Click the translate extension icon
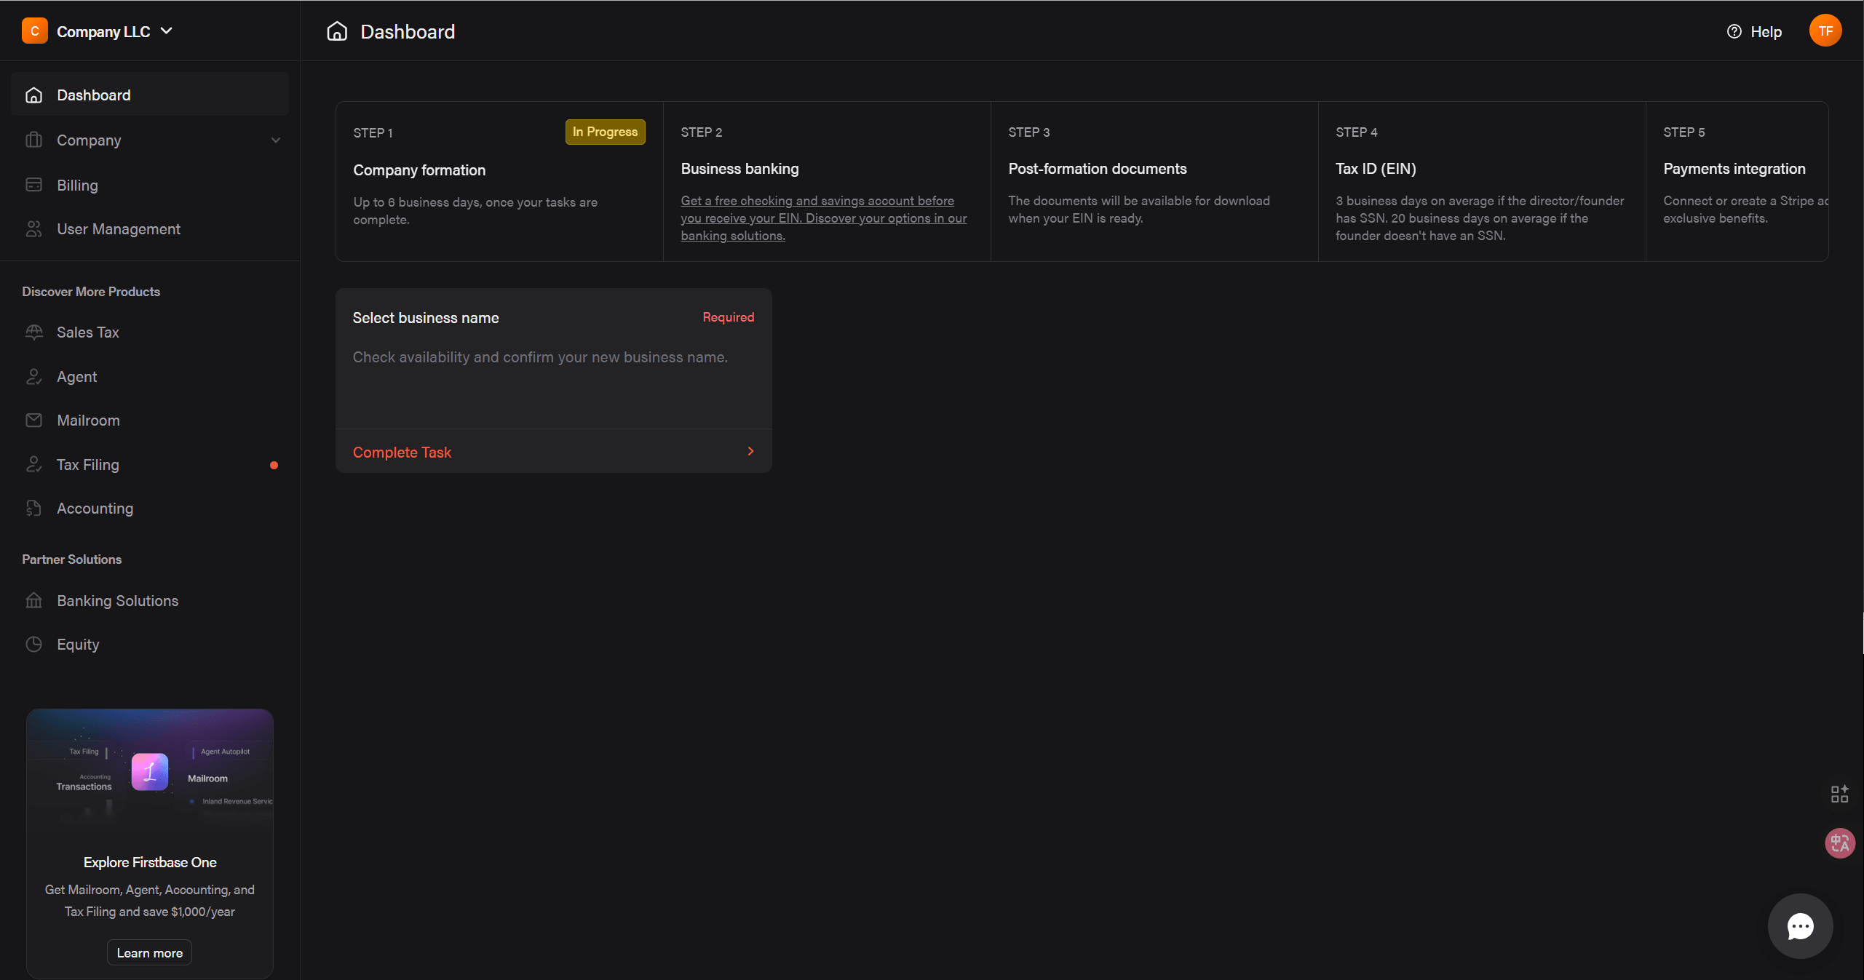Image resolution: width=1864 pixels, height=980 pixels. (1839, 843)
